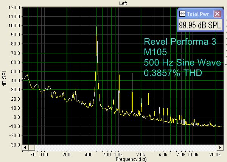This screenshot has width=227, height=162.
Task: Click the 0.0 y-axis tick label
Action: [17, 117]
